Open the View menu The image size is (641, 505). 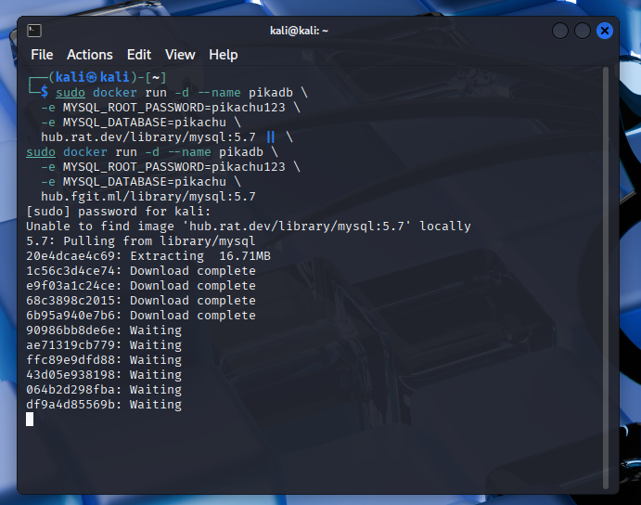tap(180, 55)
